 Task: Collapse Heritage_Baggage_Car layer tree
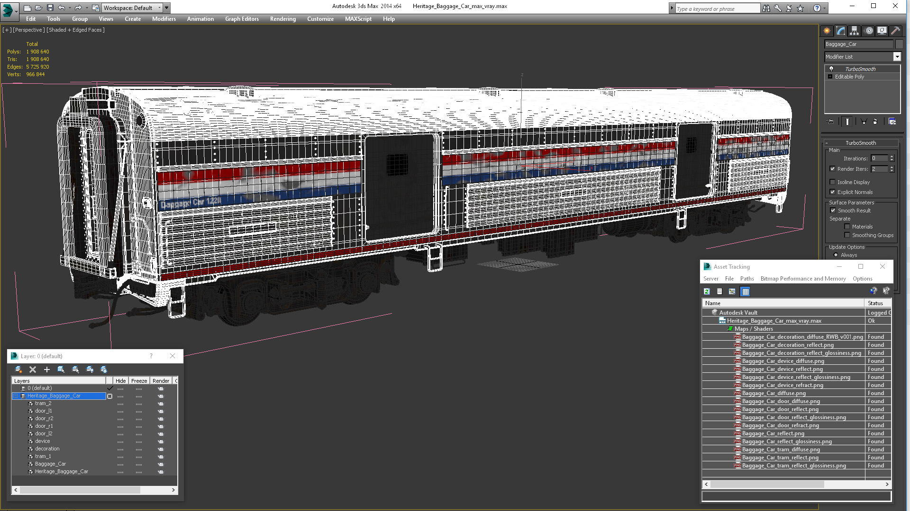(x=15, y=396)
